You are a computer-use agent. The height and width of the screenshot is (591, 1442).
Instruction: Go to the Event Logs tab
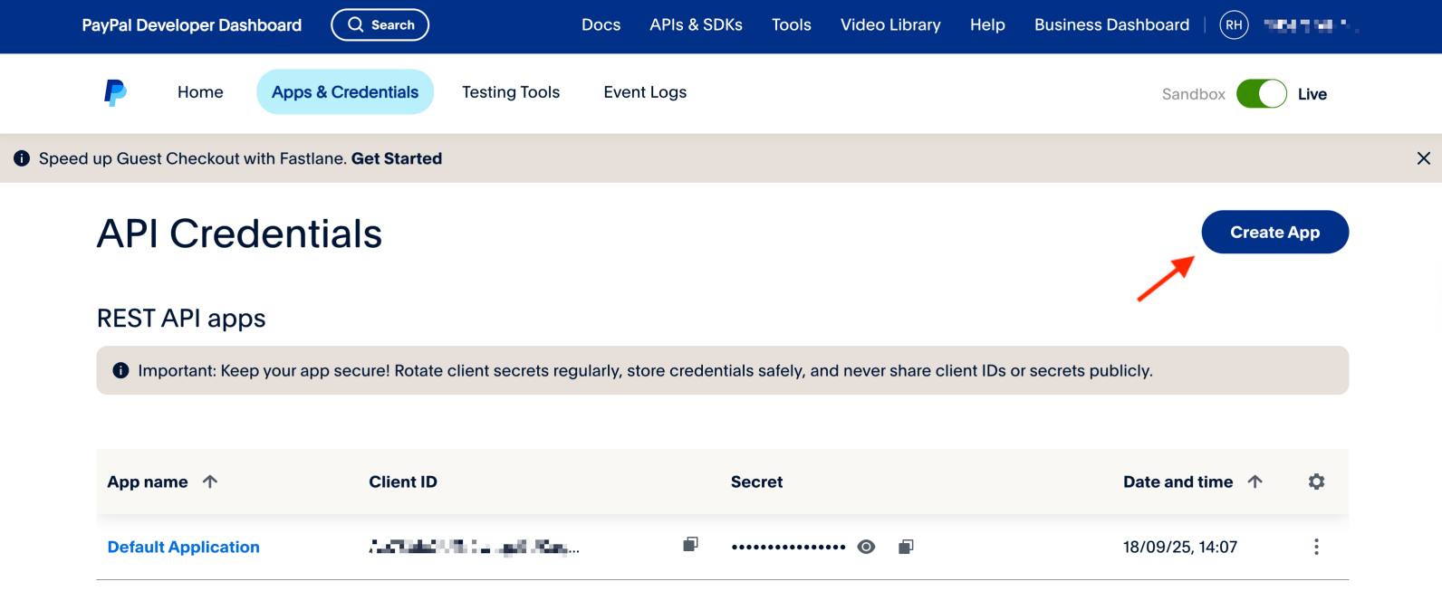point(645,92)
